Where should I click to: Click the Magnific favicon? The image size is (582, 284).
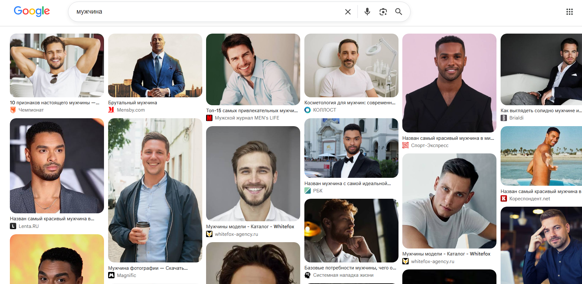[111, 275]
